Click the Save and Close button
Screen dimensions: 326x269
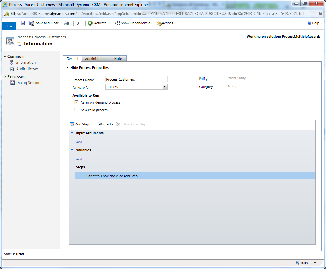[44, 23]
